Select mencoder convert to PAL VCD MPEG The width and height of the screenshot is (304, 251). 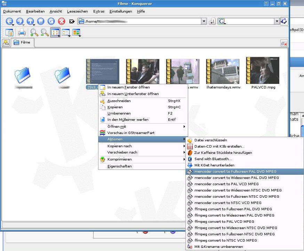[245, 184]
